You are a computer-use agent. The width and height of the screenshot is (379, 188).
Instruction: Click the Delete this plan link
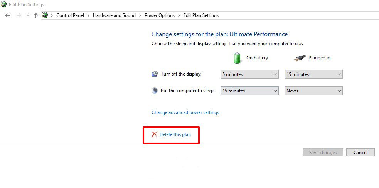(x=175, y=134)
